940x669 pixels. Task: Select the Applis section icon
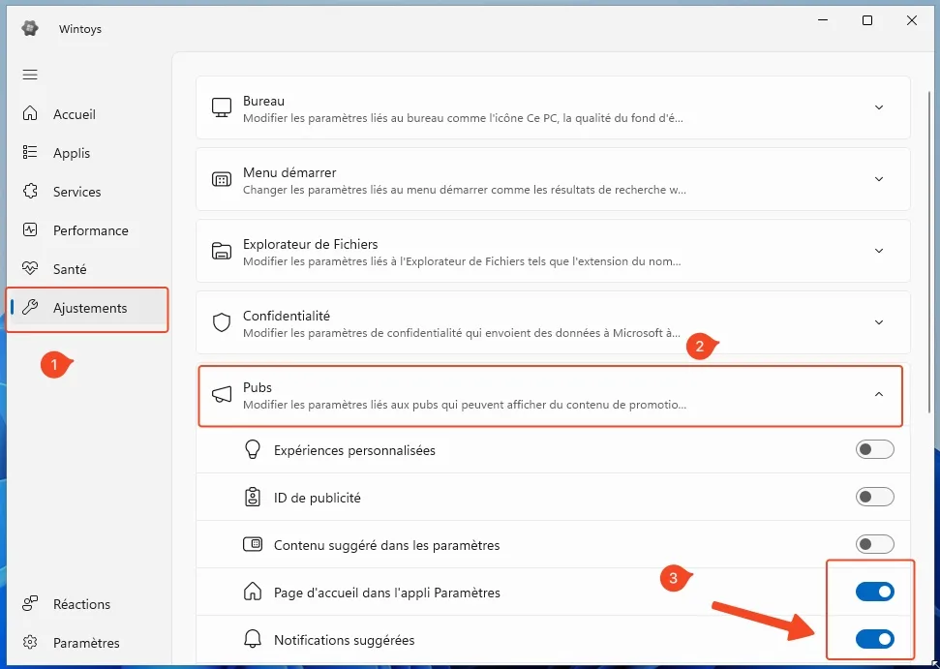pos(30,153)
